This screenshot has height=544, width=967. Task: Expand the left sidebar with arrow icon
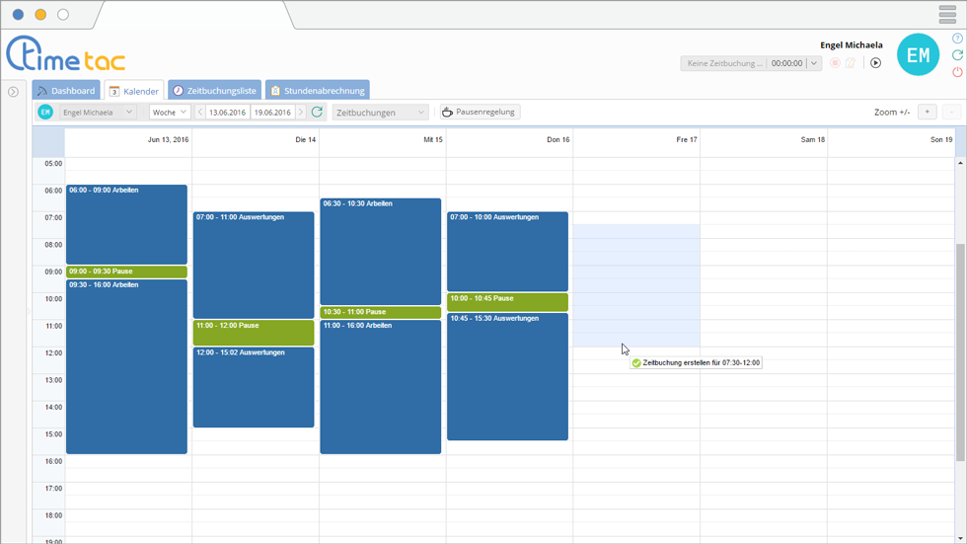[x=13, y=92]
